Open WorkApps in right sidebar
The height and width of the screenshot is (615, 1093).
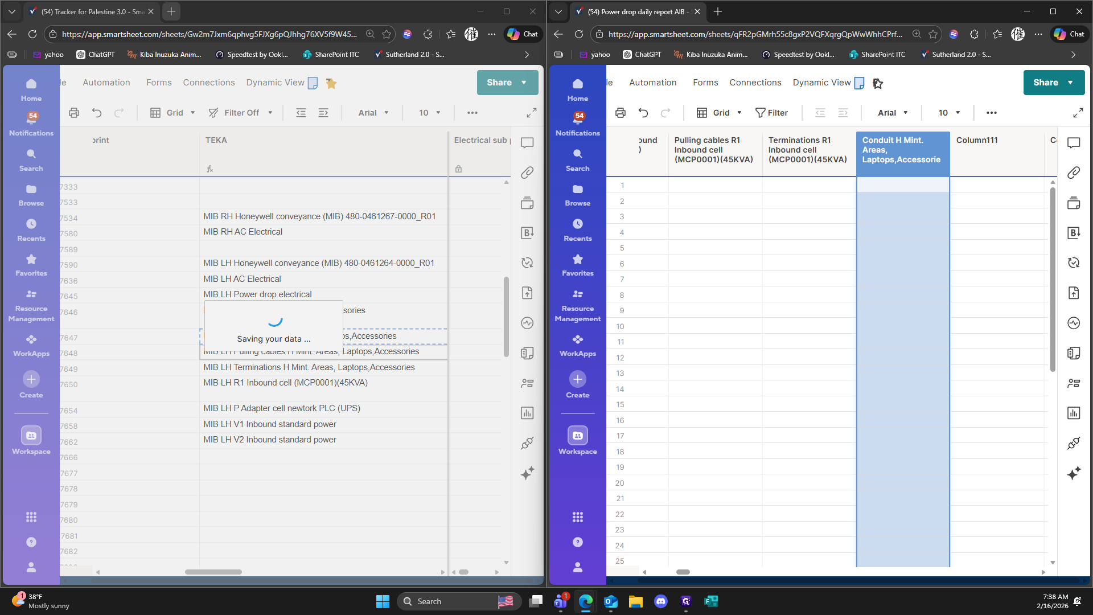(577, 345)
